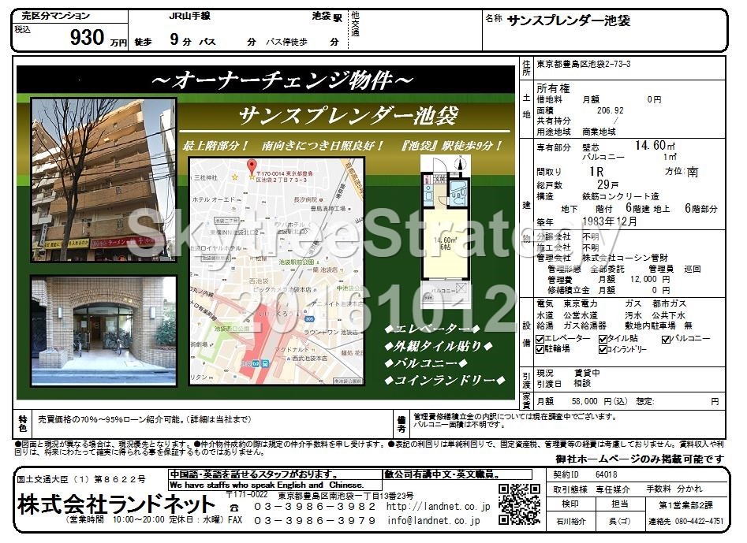Click the total units value 29戸

pos(607,184)
